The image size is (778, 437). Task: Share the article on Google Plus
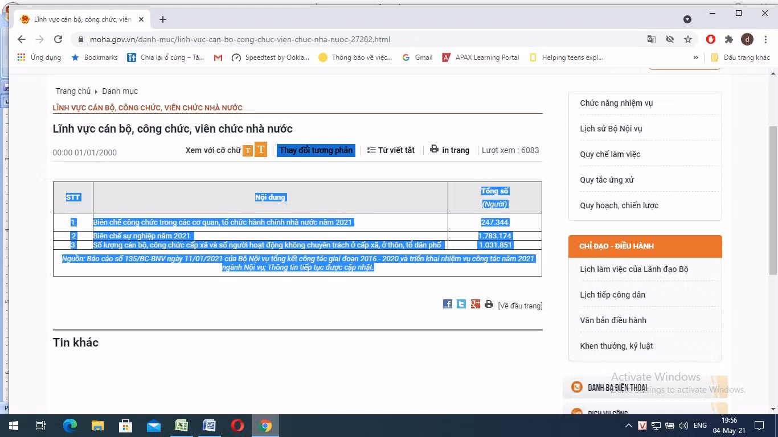476,304
